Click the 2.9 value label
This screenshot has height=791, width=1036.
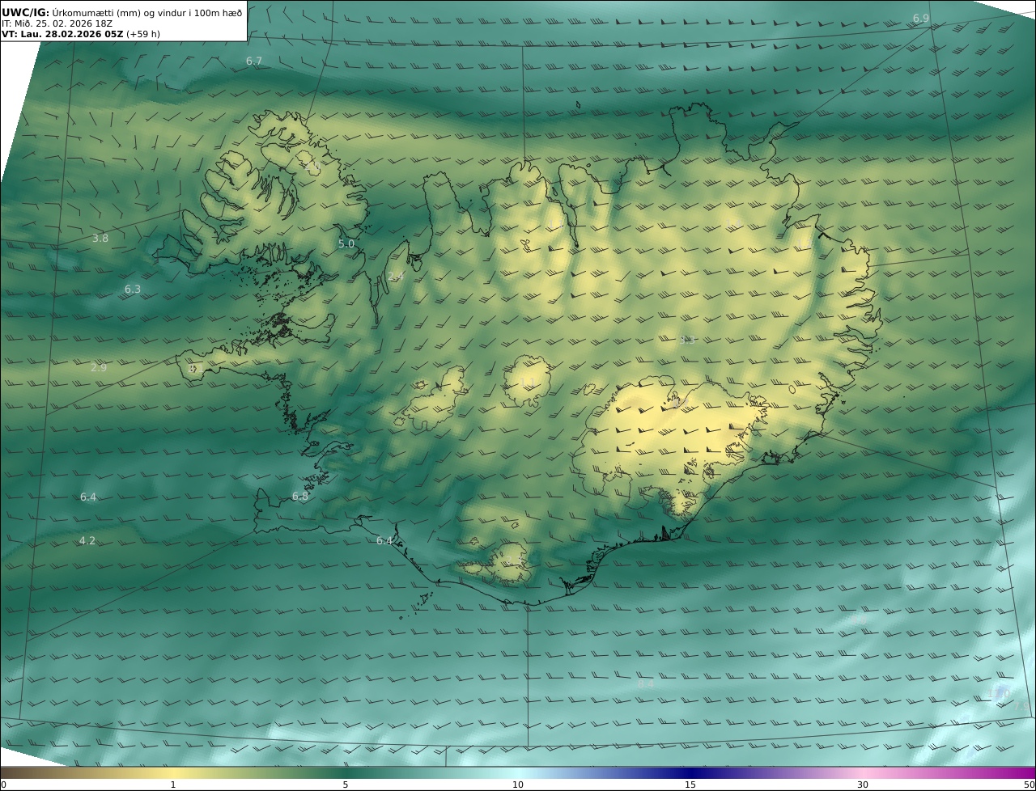pos(99,368)
